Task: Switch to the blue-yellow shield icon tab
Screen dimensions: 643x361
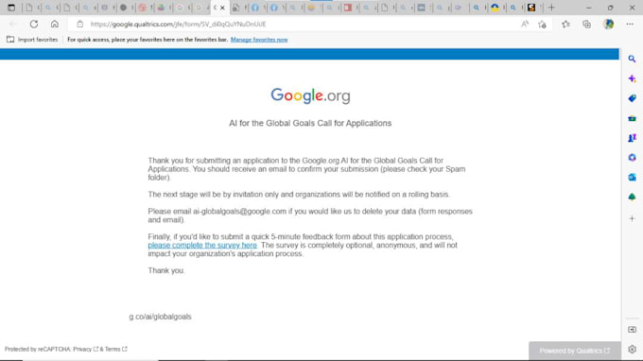Action: point(495,8)
